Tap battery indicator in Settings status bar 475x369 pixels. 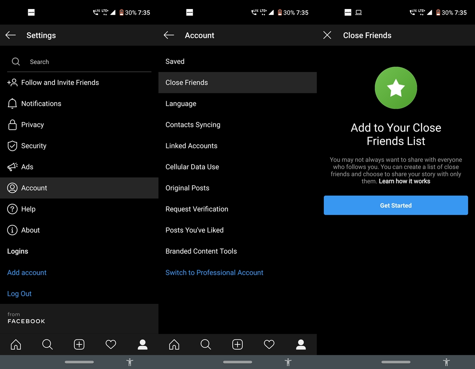121,13
